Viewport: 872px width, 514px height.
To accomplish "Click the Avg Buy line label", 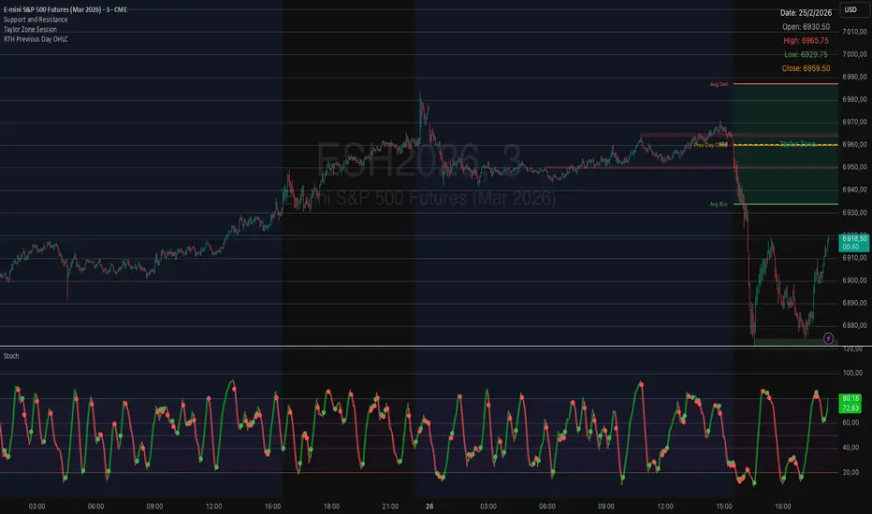I will [x=719, y=204].
